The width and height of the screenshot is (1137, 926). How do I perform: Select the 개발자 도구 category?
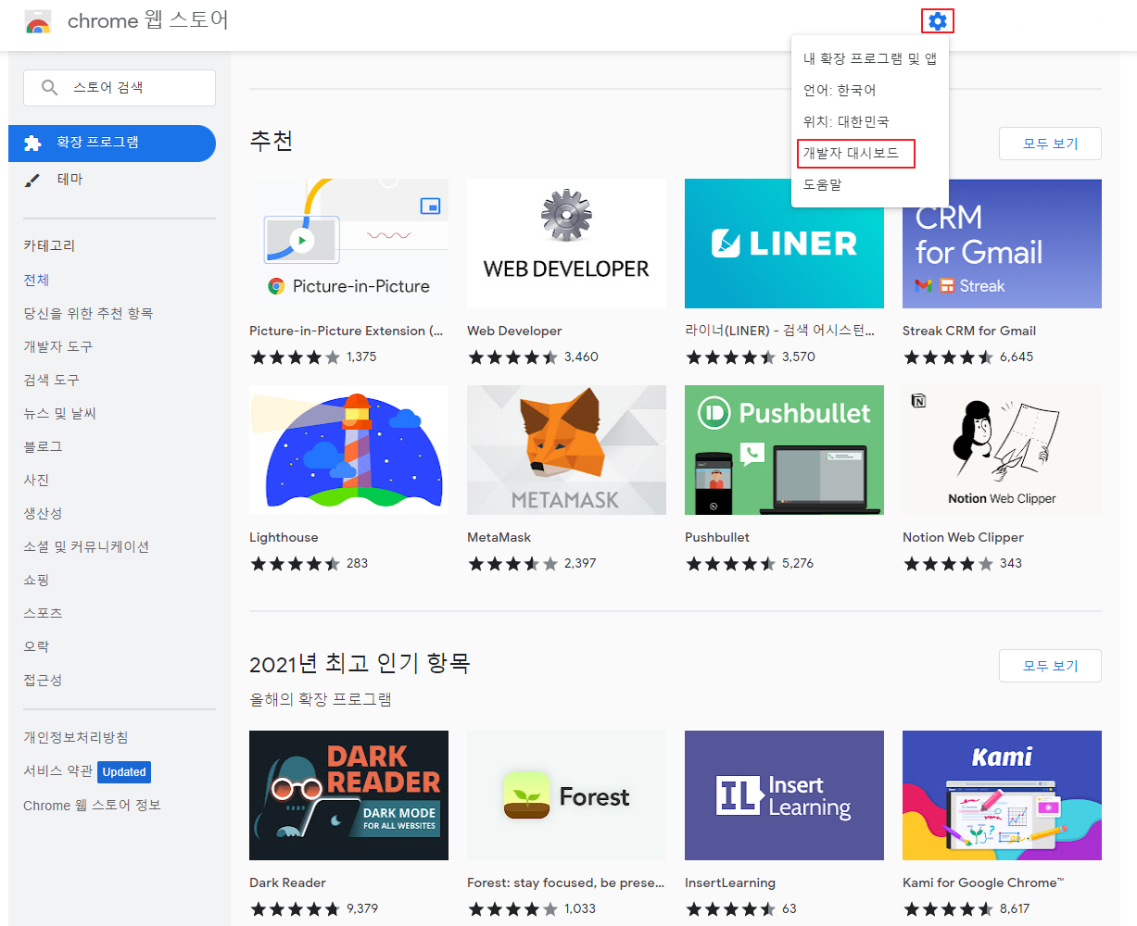(57, 346)
